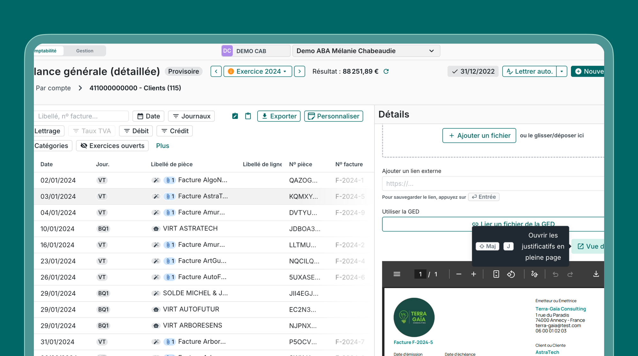
Task: Click Ajouter un fichier button
Action: point(479,135)
